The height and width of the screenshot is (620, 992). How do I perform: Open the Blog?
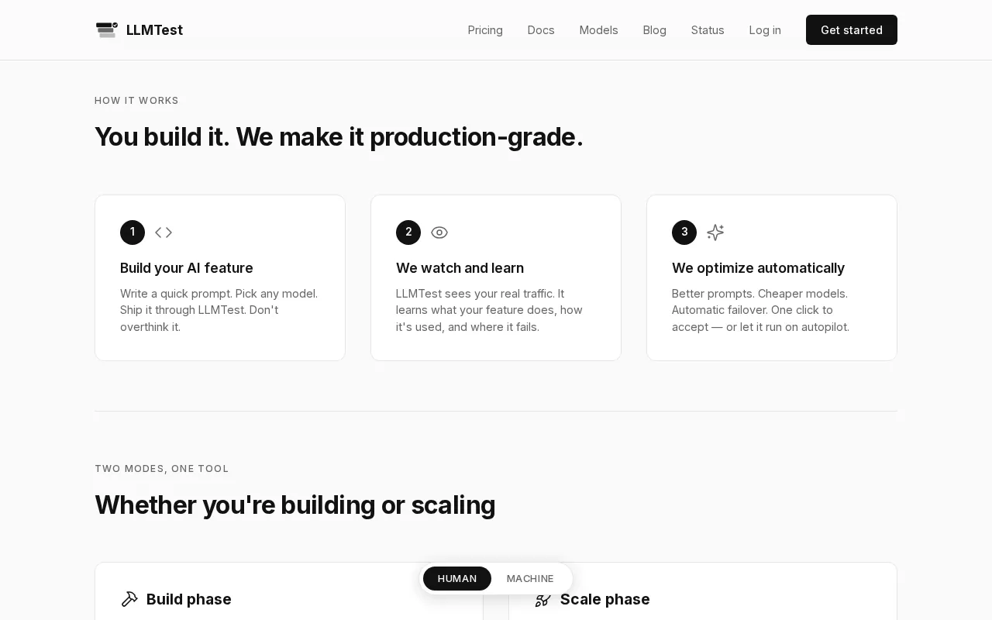[654, 30]
